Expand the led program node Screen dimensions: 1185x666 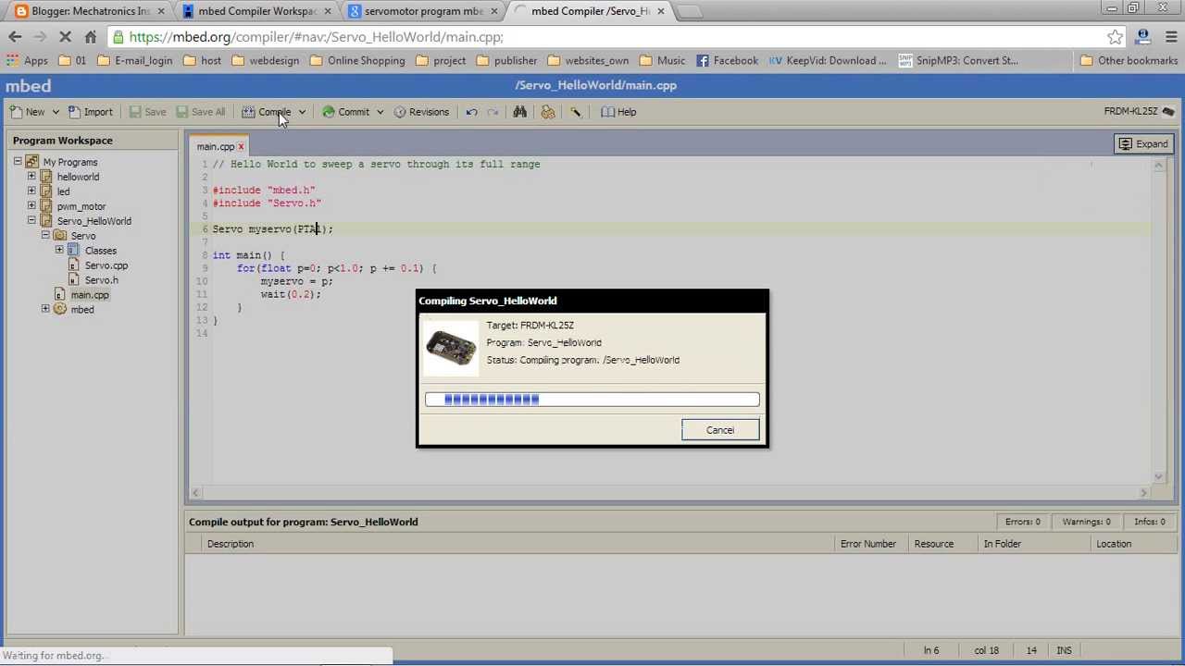point(31,191)
